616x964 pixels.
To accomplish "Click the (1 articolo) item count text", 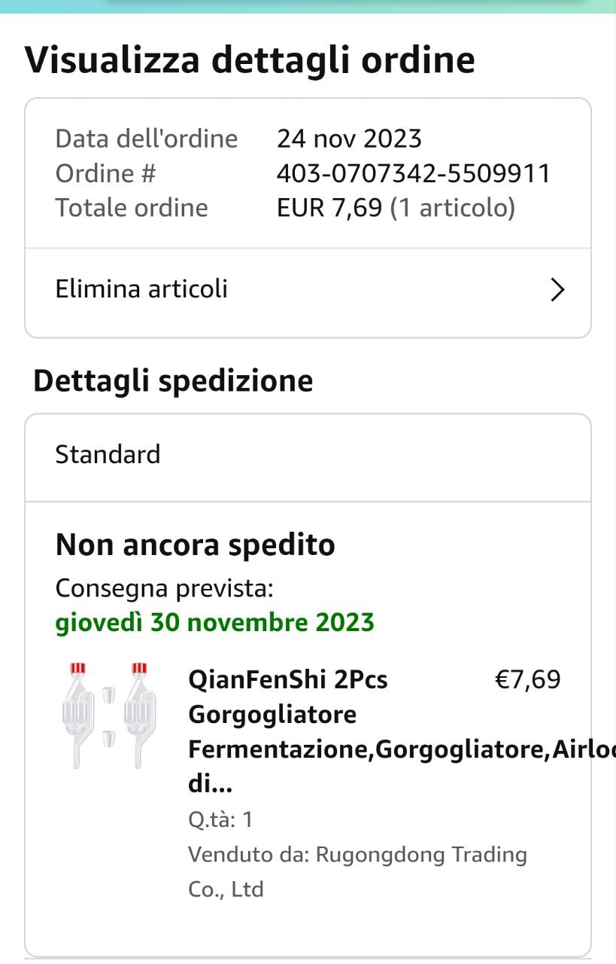I will 452,208.
